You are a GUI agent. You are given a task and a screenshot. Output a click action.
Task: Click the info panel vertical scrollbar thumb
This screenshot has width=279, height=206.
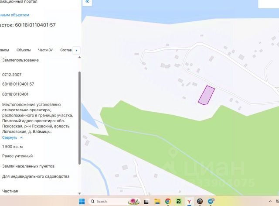[x=79, y=118]
